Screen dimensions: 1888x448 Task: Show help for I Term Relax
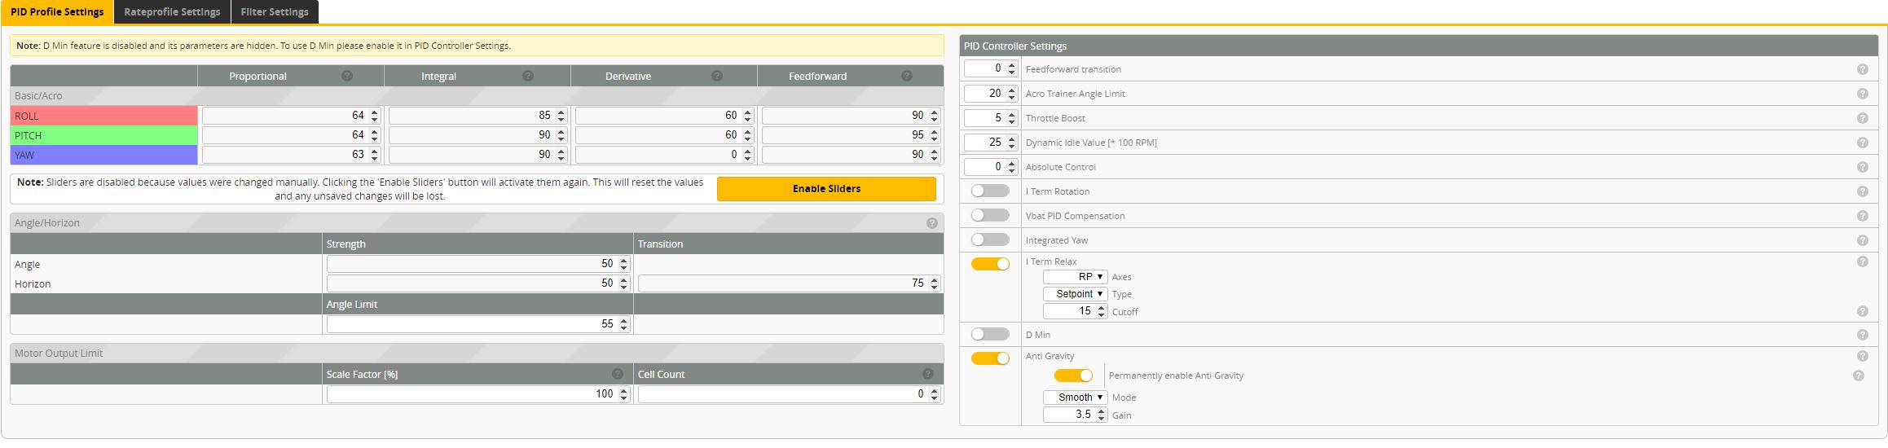[x=1863, y=261]
